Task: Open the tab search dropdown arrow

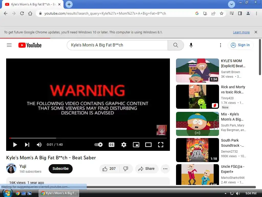Action: (231, 4)
